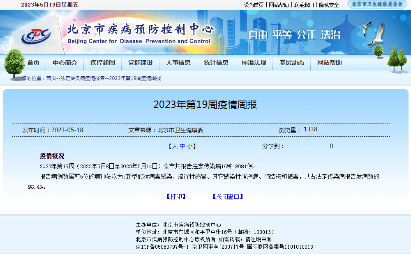Select 网站帮助 from the top bar
The image size is (411, 254).
click(329, 63)
